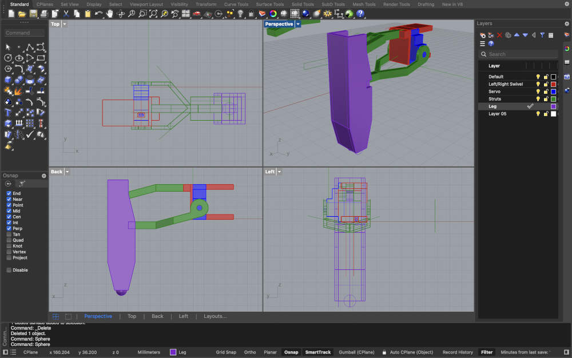Image resolution: width=572 pixels, height=358 pixels.
Task: Toggle the End osnap checkbox
Action: click(x=9, y=193)
